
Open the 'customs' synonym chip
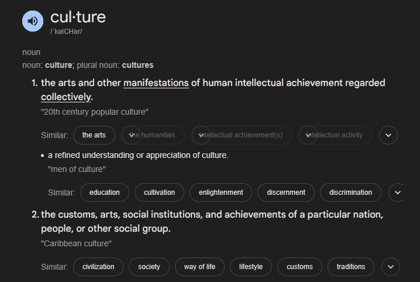(x=299, y=267)
